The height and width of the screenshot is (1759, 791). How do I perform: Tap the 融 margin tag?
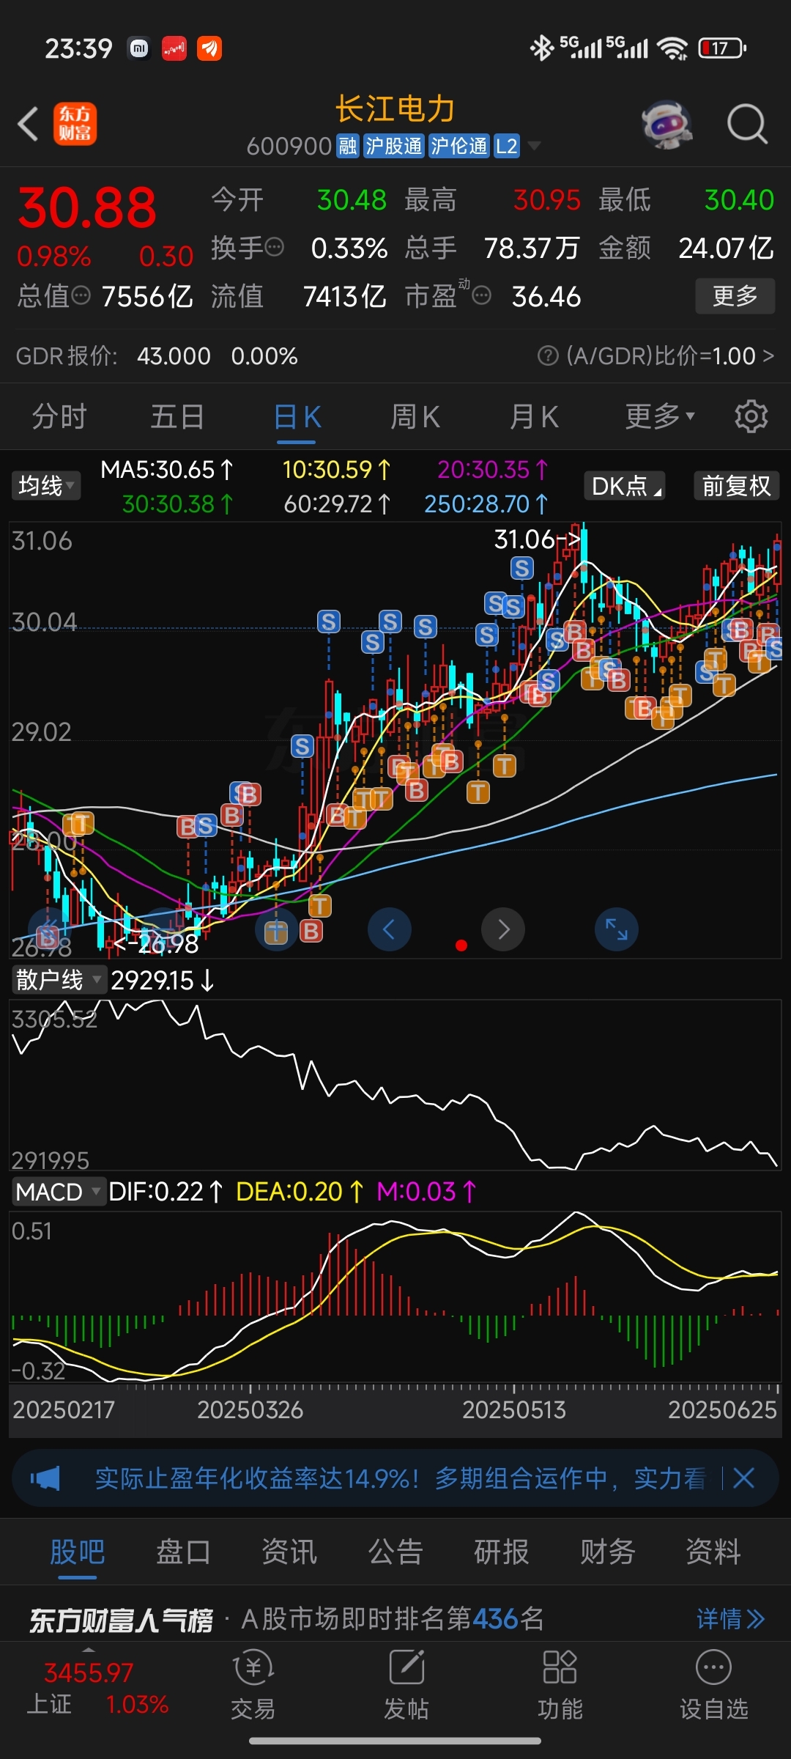pos(347,146)
